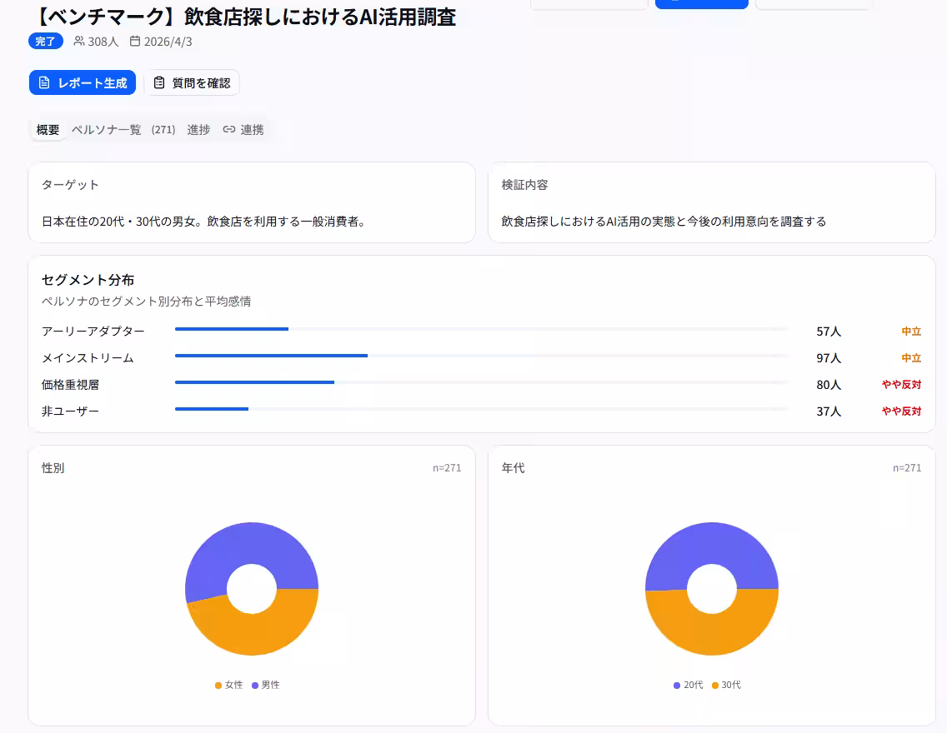This screenshot has width=947, height=733.
Task: Click the 97人 count value
Action: coord(829,357)
